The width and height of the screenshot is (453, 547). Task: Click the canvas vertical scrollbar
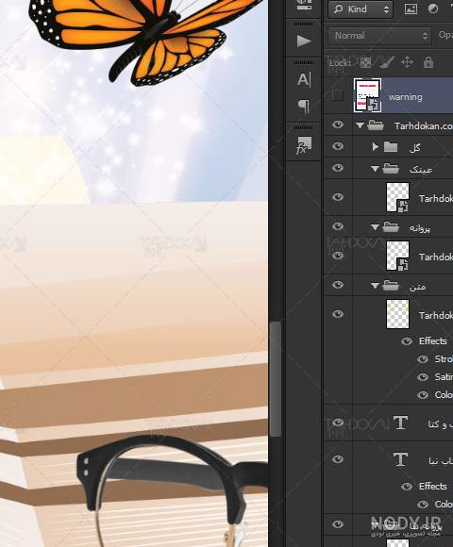pyautogui.click(x=276, y=378)
